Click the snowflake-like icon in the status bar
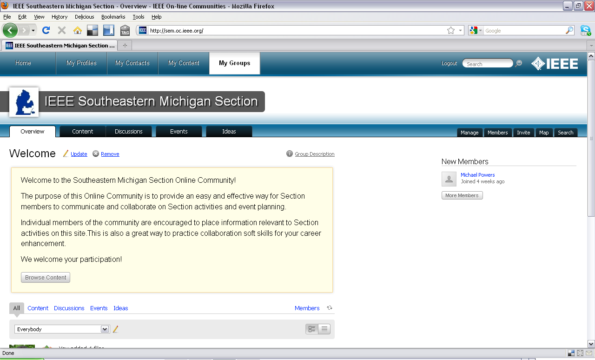 tap(580, 353)
